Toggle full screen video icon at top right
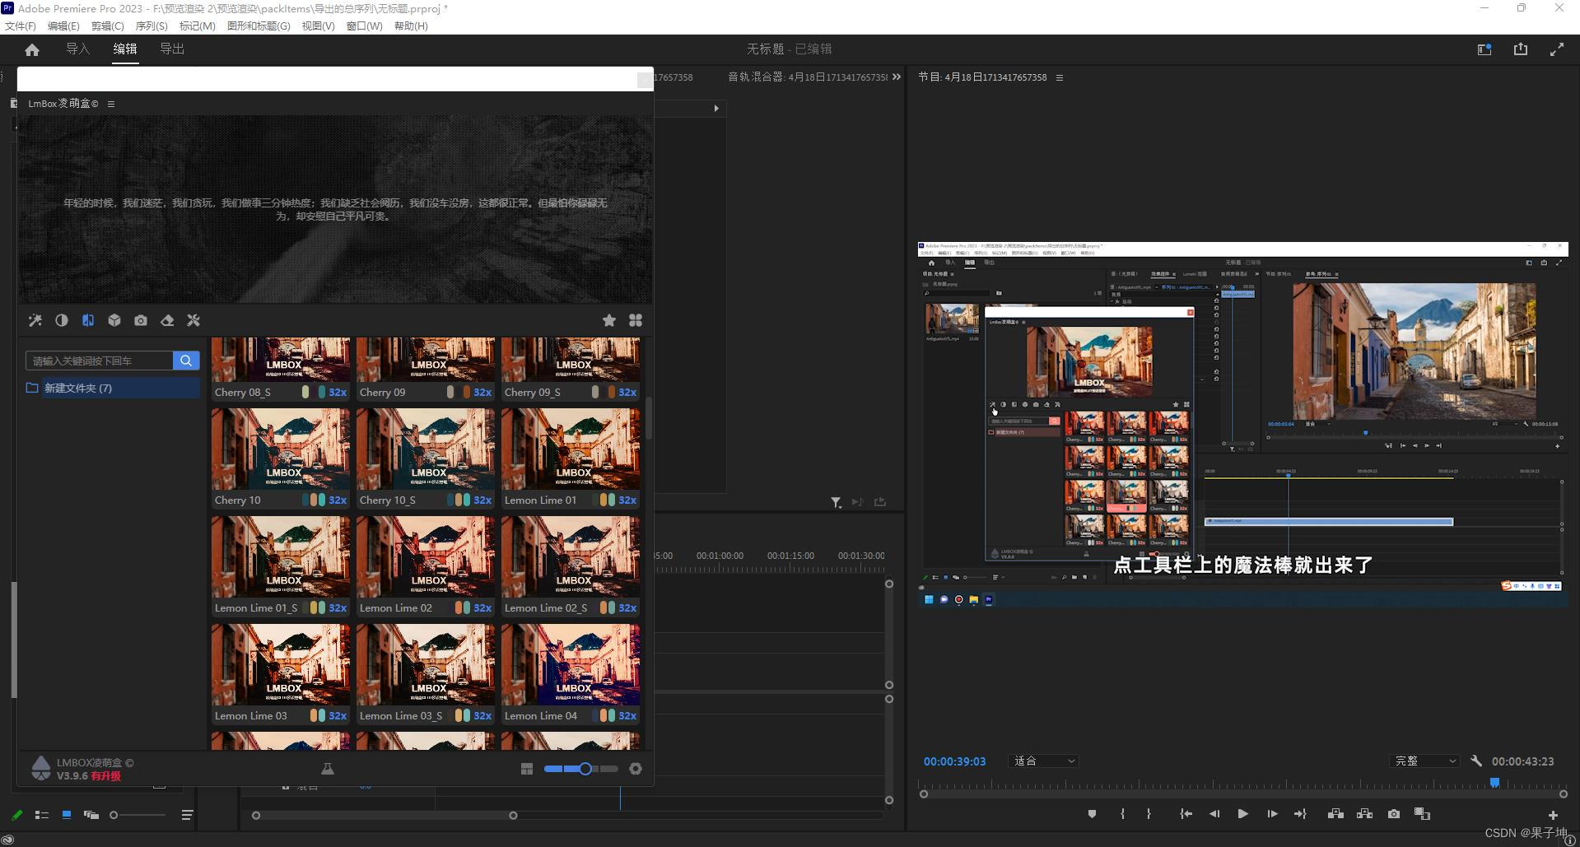1580x847 pixels. point(1557,49)
